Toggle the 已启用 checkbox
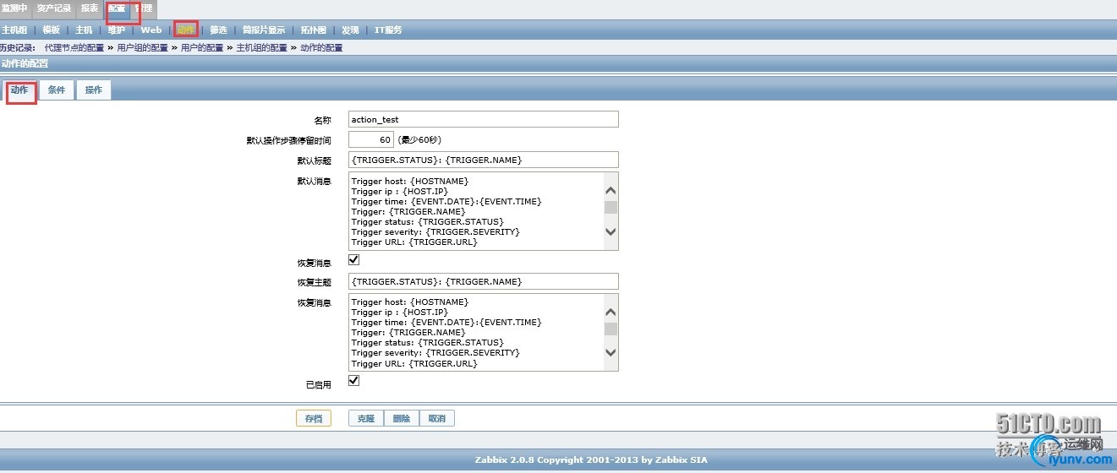This screenshot has height=473, width=1117. [x=353, y=381]
